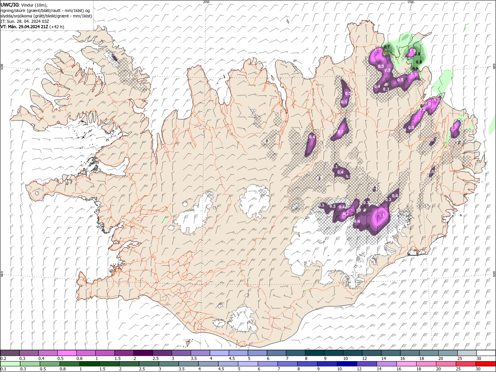Click the 'UWC/IG' title text

point(9,5)
